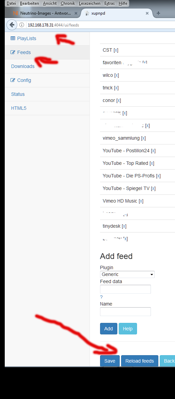
Task: Click the Neutrino-Images tab favicon
Action: pos(16,13)
